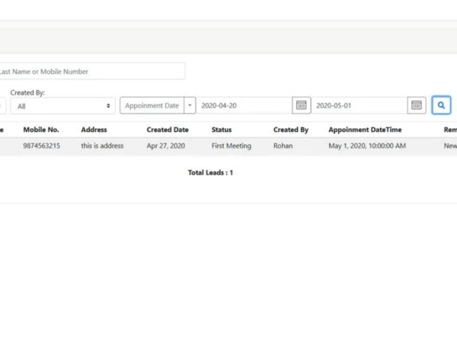Select the May 1, 2020 appointment cell
Image resolution: width=457 pixels, height=343 pixels.
(x=367, y=146)
